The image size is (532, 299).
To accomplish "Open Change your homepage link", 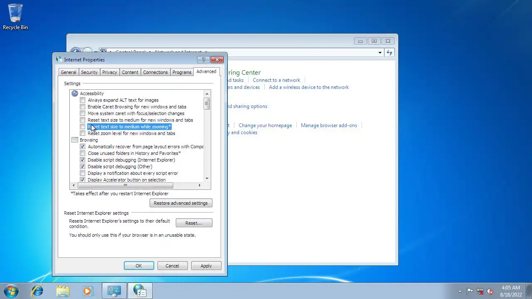I will click(265, 125).
